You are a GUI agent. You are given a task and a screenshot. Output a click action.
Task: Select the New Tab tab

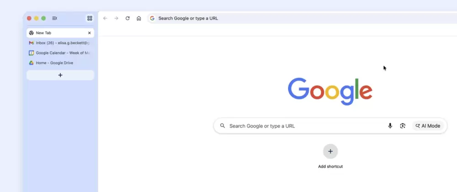tap(55, 33)
